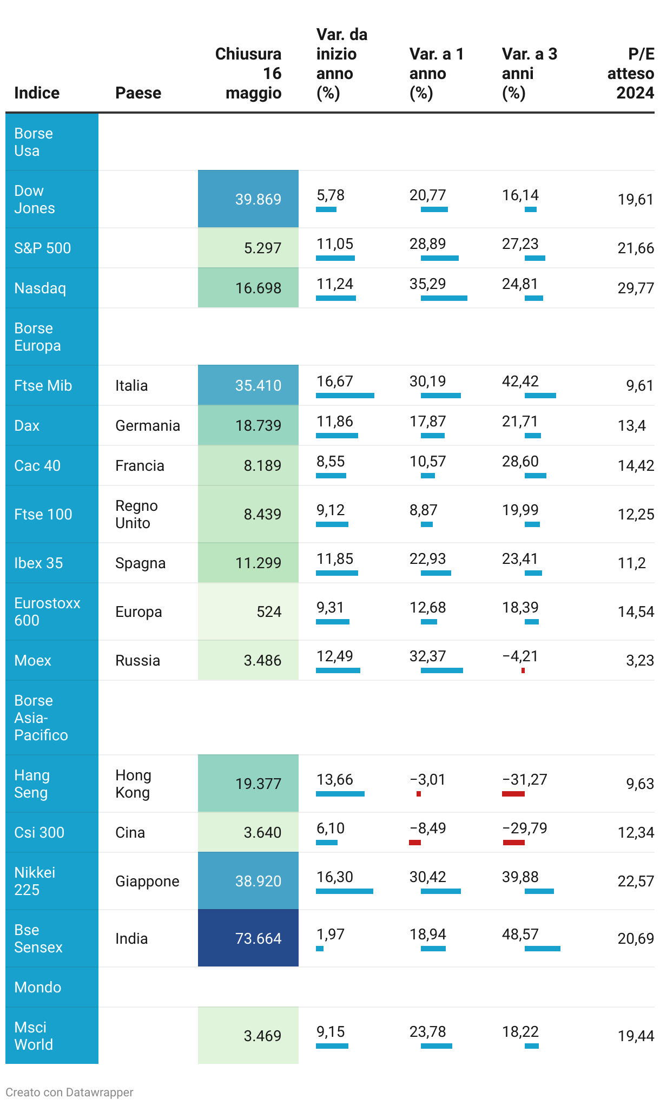Click the 'P/E atteso 2024' header

coord(631,74)
